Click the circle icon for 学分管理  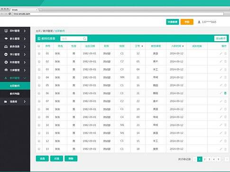pyautogui.click(x=6, y=54)
